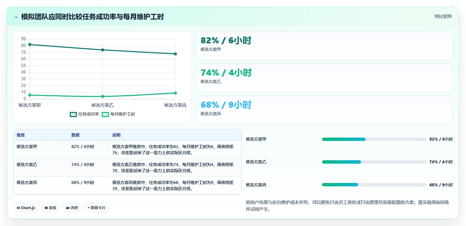Click the 维度 column header
The image size is (466, 226).
[x=21, y=135]
